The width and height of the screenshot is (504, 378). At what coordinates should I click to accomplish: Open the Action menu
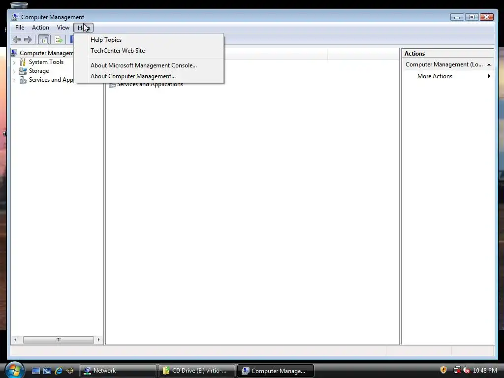click(x=40, y=28)
